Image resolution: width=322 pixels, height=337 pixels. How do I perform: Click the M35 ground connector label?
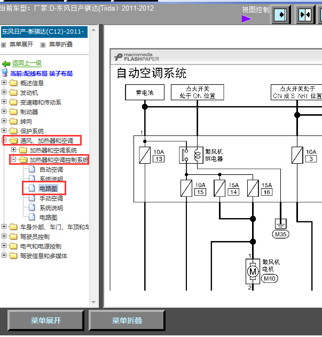[x=281, y=234]
